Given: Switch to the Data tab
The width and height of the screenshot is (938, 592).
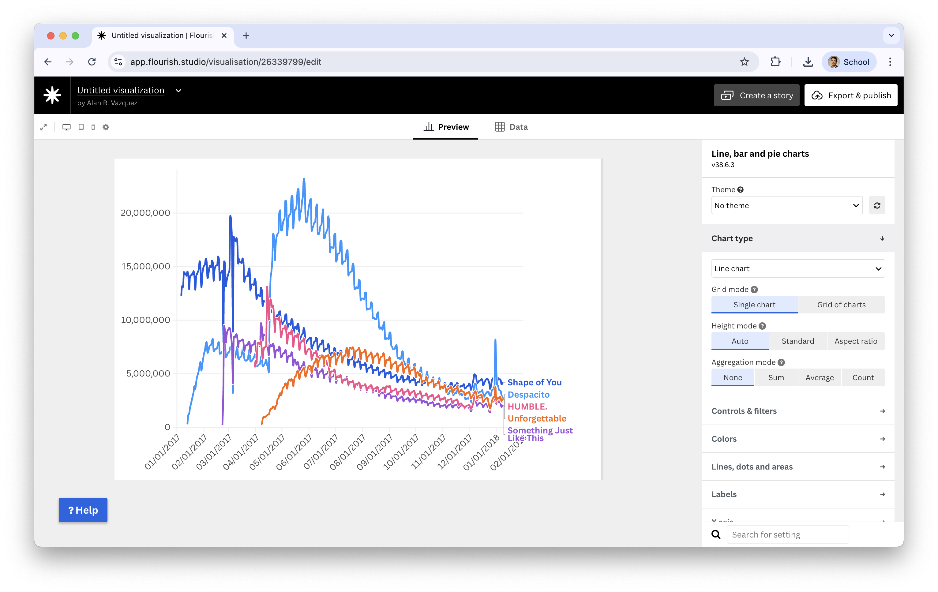Looking at the screenshot, I should 511,127.
